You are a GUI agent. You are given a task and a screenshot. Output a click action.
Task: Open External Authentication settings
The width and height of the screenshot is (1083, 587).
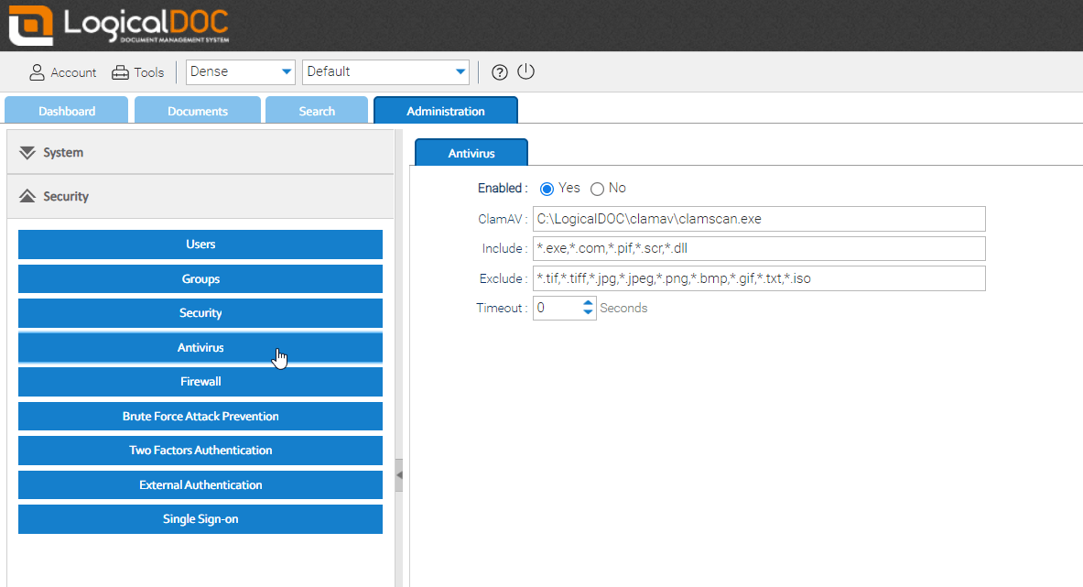200,484
